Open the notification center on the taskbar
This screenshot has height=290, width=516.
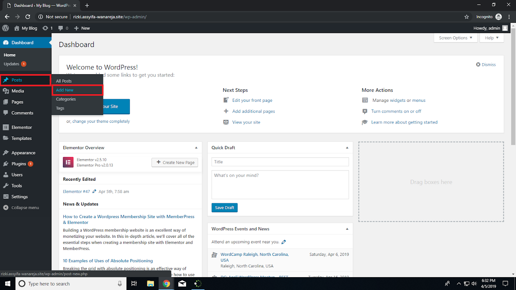pos(506,284)
